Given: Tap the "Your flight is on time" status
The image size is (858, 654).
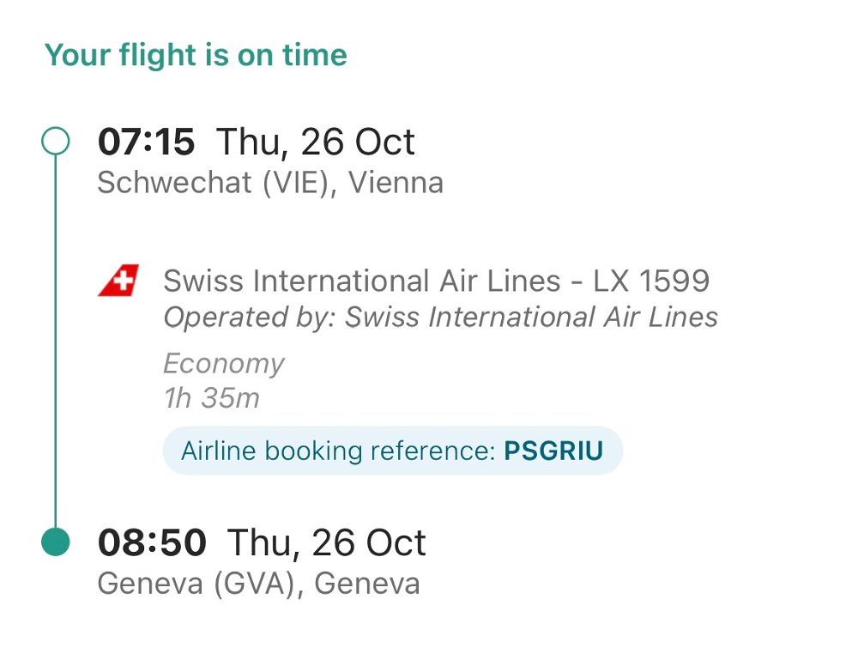Looking at the screenshot, I should (x=196, y=55).
